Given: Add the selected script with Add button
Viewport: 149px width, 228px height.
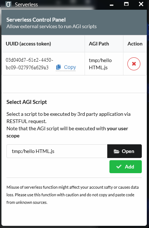Looking at the screenshot, I should click(126, 167).
